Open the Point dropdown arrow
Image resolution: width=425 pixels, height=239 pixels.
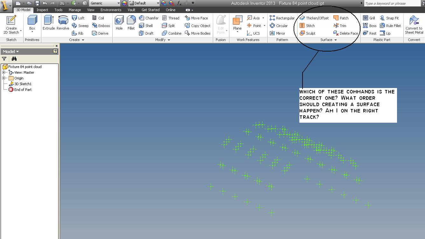click(x=264, y=26)
